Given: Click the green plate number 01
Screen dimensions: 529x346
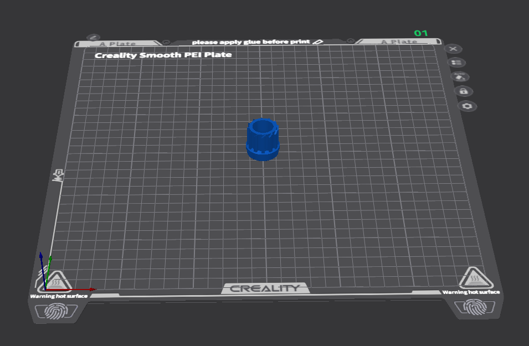Looking at the screenshot, I should click(x=421, y=33).
